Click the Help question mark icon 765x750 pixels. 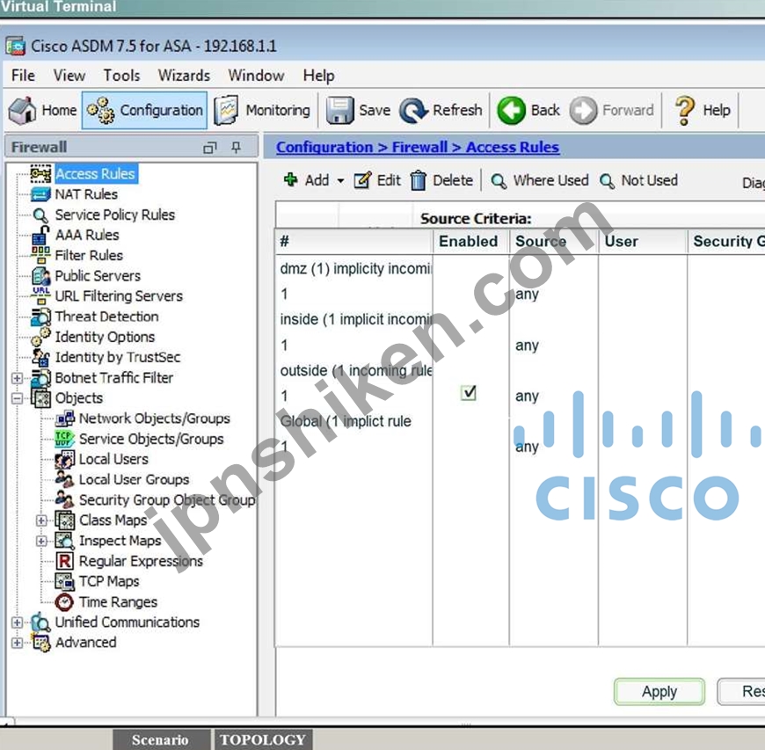click(685, 110)
